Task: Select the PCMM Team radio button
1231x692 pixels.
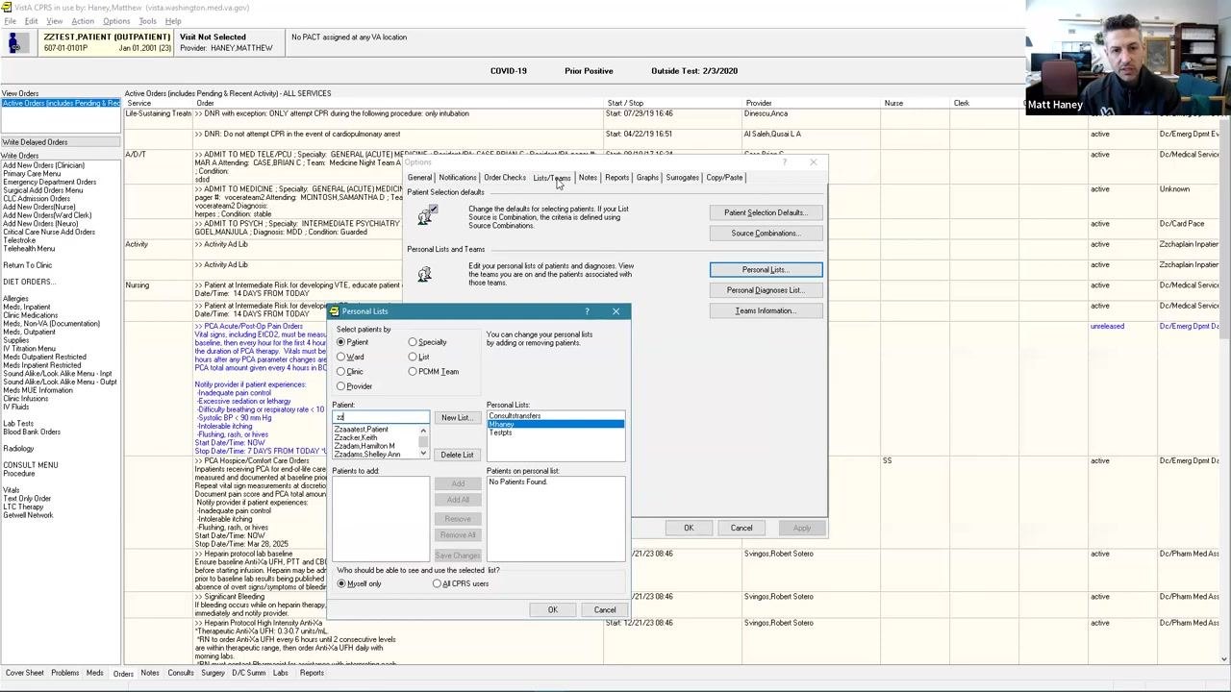Action: point(413,371)
